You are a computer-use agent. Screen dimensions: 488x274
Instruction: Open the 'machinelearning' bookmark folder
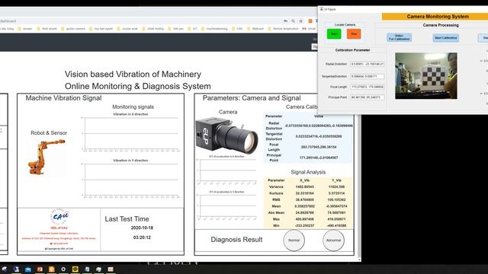point(214,29)
